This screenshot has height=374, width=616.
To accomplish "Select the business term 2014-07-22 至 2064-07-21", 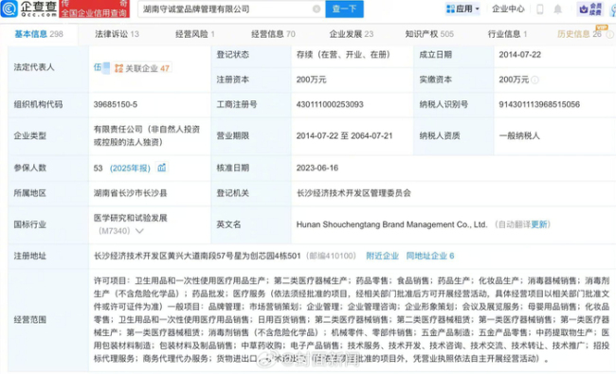I will click(x=345, y=135).
